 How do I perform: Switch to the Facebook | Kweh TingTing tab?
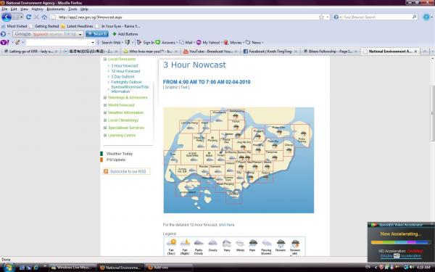pyautogui.click(x=270, y=51)
